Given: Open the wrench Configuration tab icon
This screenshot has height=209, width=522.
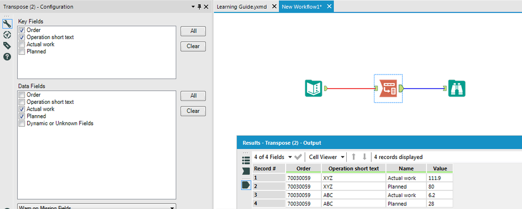Looking at the screenshot, I should (7, 23).
